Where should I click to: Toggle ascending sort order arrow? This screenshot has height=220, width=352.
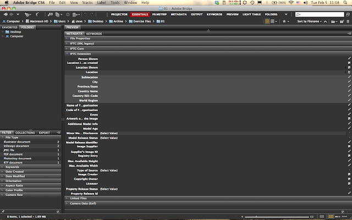[325, 21]
